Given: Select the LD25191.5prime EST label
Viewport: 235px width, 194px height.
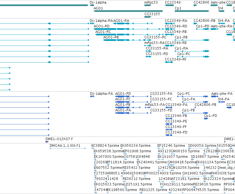Looking at the screenshot, I should [x=138, y=184].
